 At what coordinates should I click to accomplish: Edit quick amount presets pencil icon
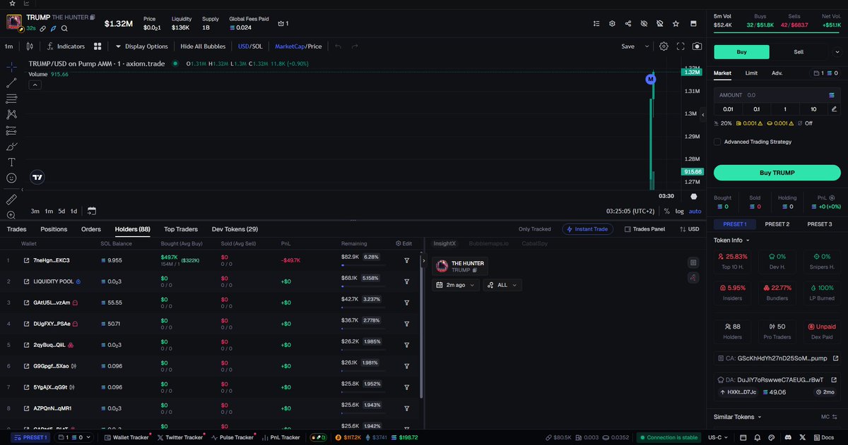click(835, 109)
